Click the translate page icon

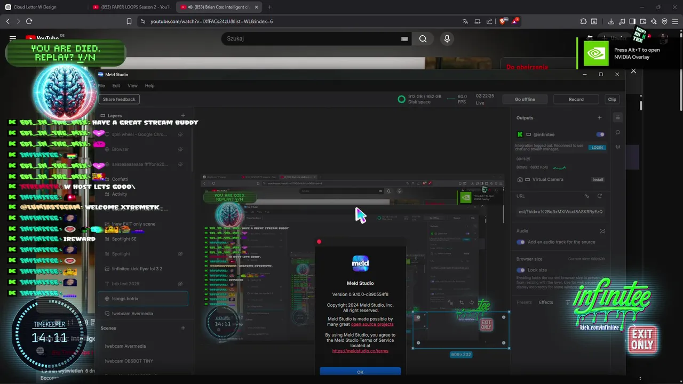[465, 21]
